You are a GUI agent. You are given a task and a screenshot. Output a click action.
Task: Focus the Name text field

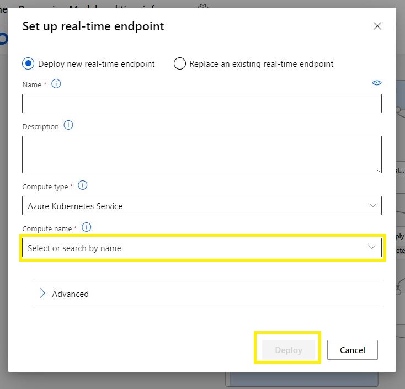(x=202, y=103)
